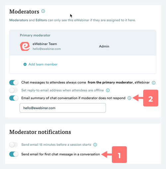Click the eWebinar Team avatar logo
The width and height of the screenshot is (166, 169).
point(25,46)
